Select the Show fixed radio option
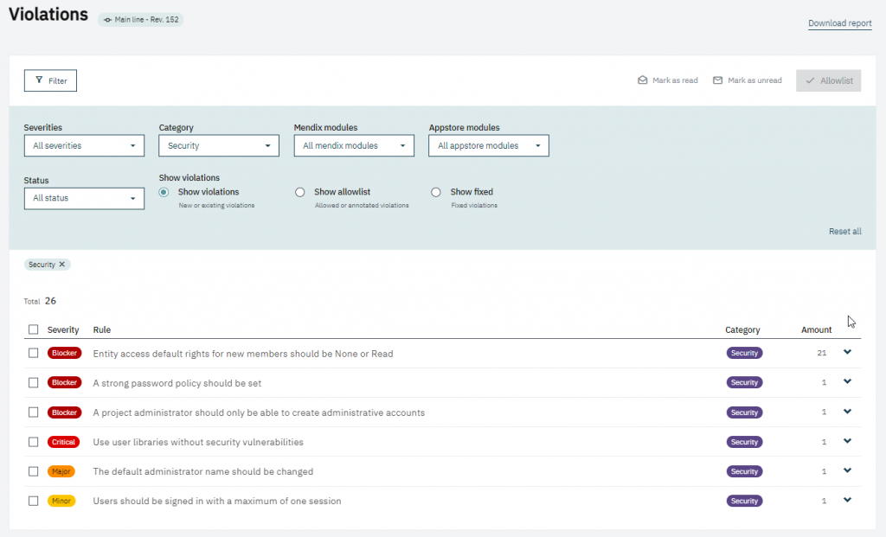This screenshot has height=537, width=886. pos(436,192)
